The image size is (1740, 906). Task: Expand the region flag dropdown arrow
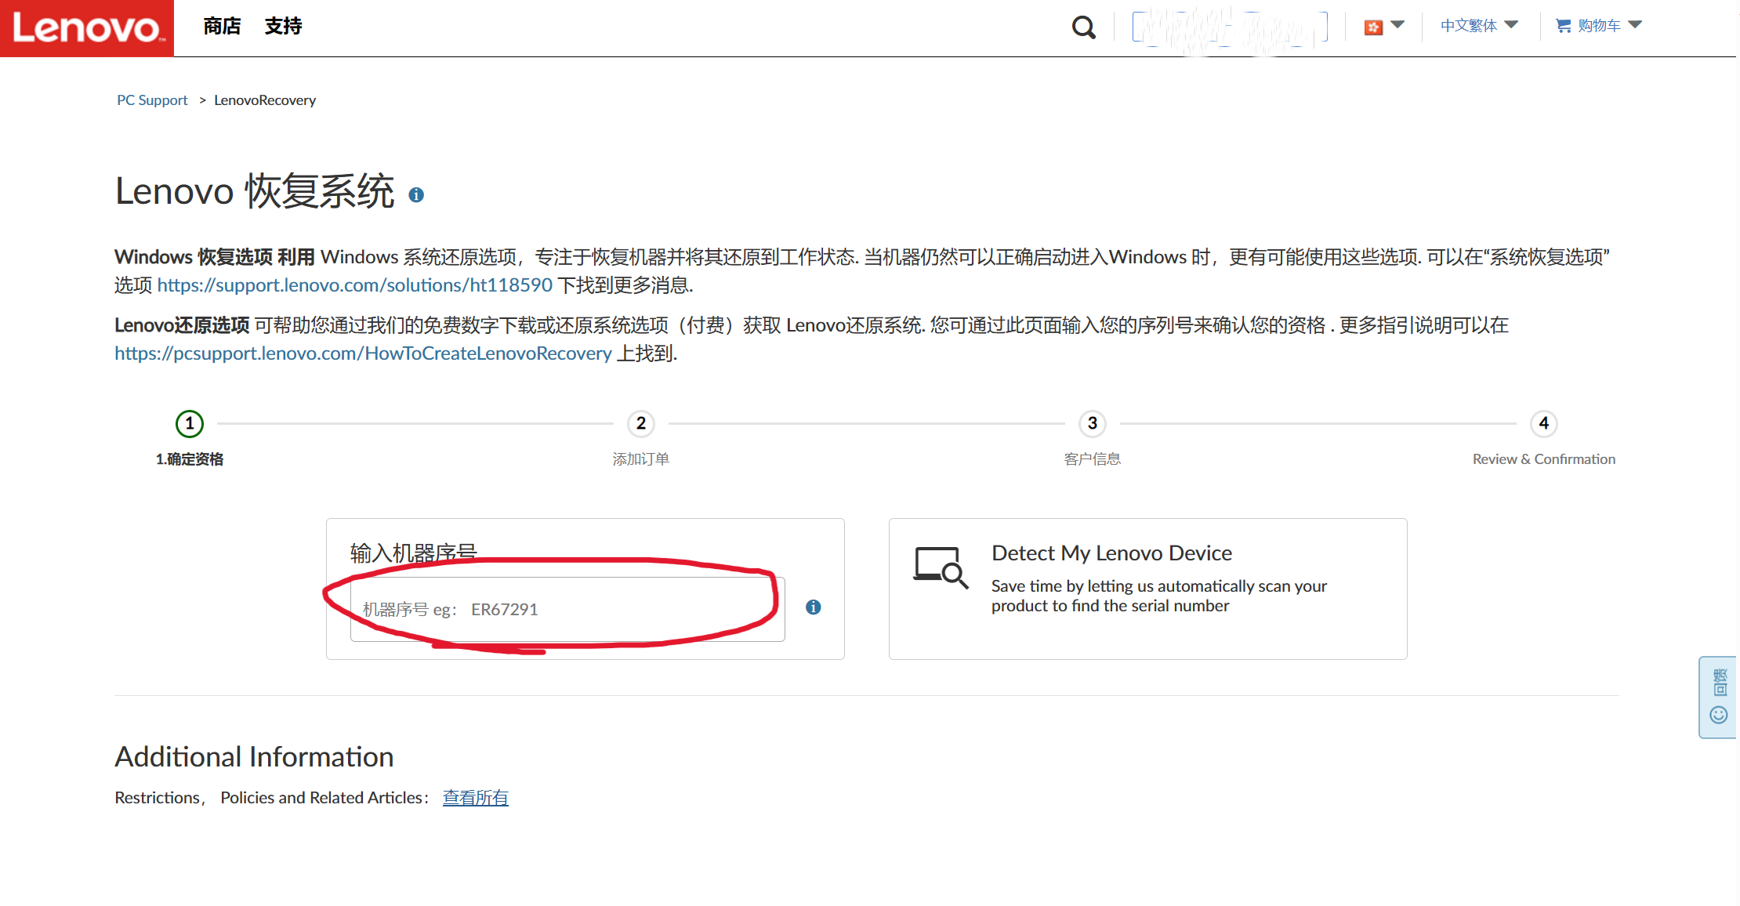tap(1397, 25)
